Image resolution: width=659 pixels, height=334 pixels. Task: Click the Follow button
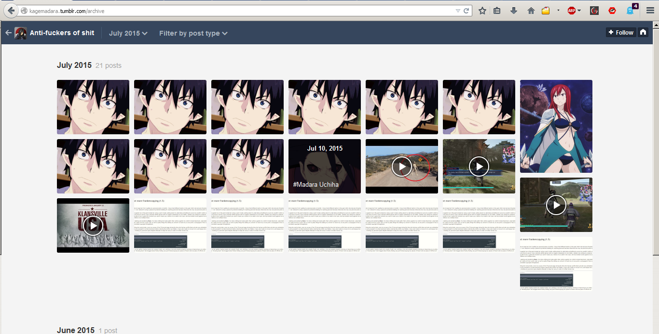[620, 32]
